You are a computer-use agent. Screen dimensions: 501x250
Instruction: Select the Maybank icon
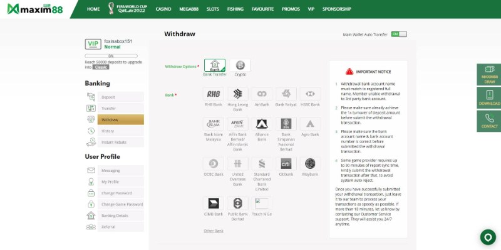[310, 164]
